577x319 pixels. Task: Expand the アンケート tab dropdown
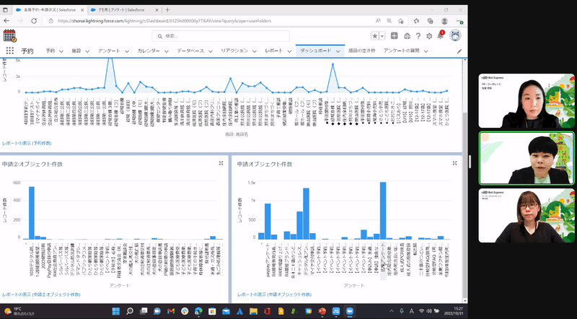point(127,51)
